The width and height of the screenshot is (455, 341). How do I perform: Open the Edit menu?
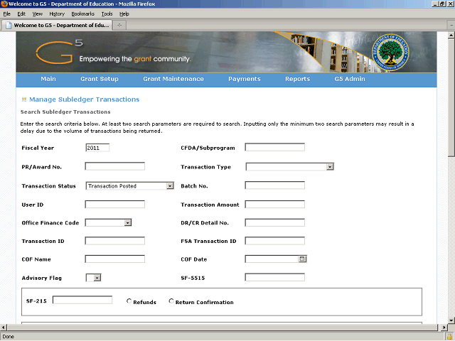point(21,14)
